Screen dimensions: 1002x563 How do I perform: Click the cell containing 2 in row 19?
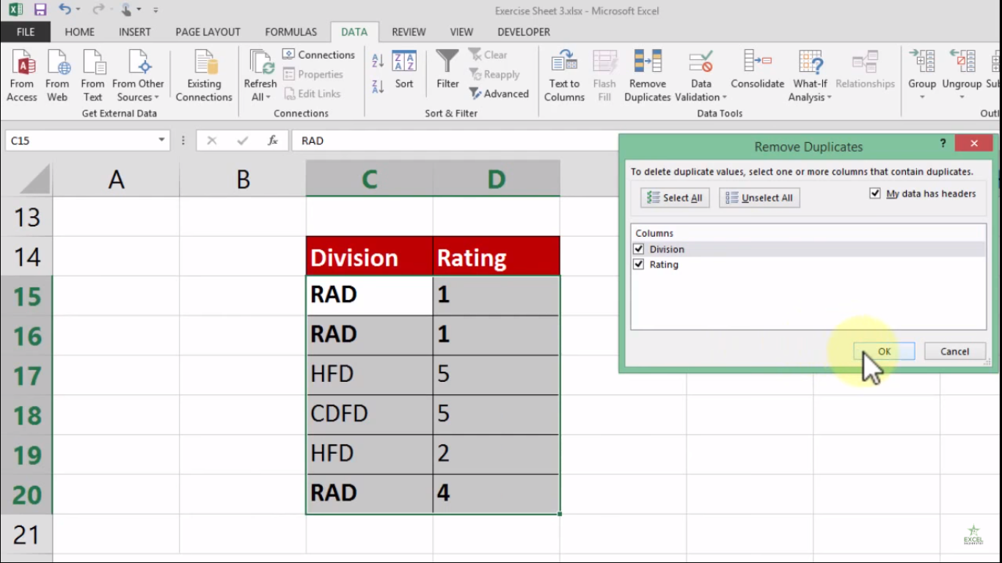(497, 454)
